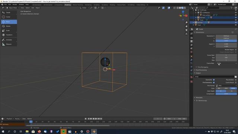Image resolution: width=238 pixels, height=134 pixels.
Task: Open the Frame Rate dropdown
Action: (226, 63)
